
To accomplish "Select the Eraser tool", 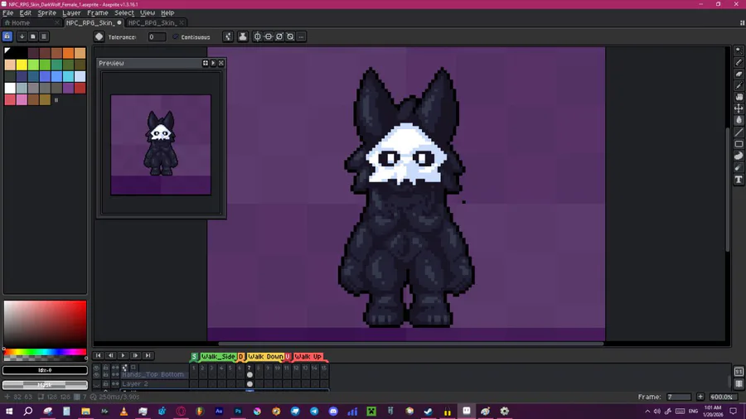I will coord(739,74).
